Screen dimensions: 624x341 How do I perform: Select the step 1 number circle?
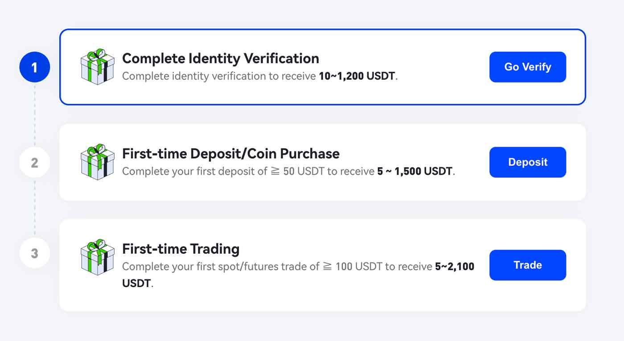[x=35, y=67]
